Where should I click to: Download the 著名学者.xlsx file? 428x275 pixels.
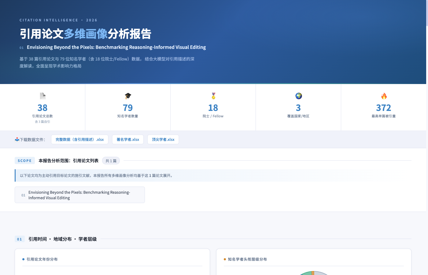point(128,139)
